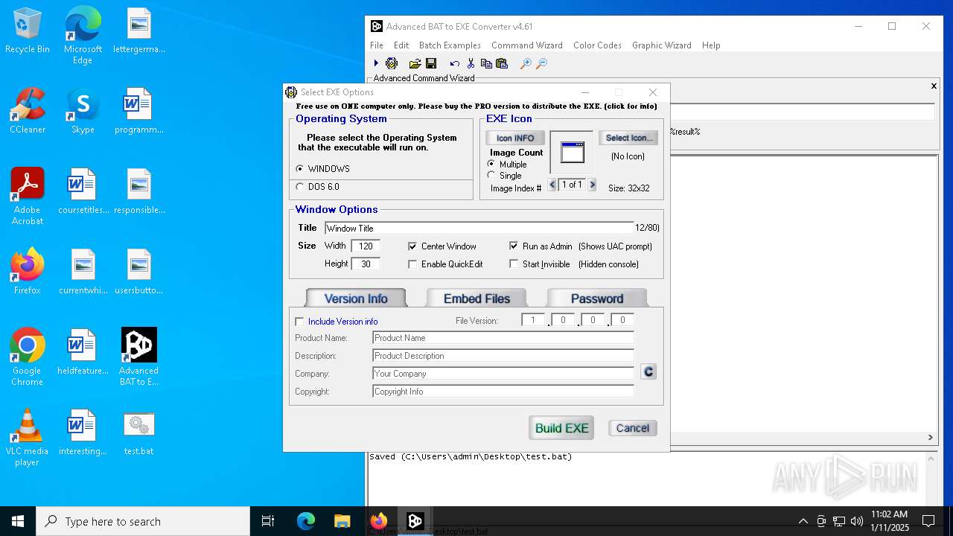
Task: Click the Product Name field
Action: 503,338
